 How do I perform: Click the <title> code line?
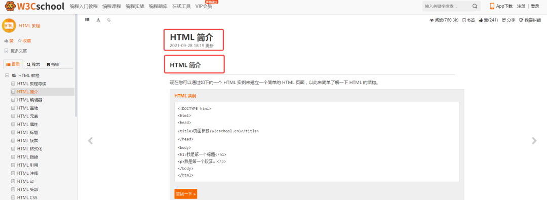(218, 131)
